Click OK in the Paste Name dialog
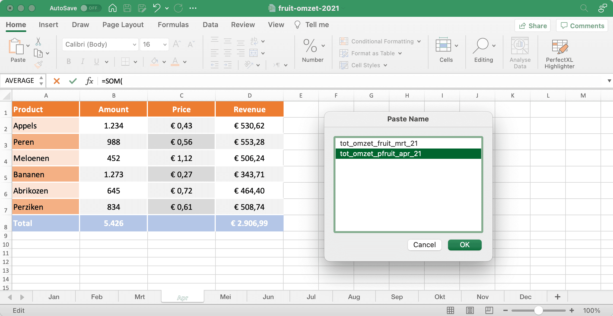The image size is (613, 316). 465,245
